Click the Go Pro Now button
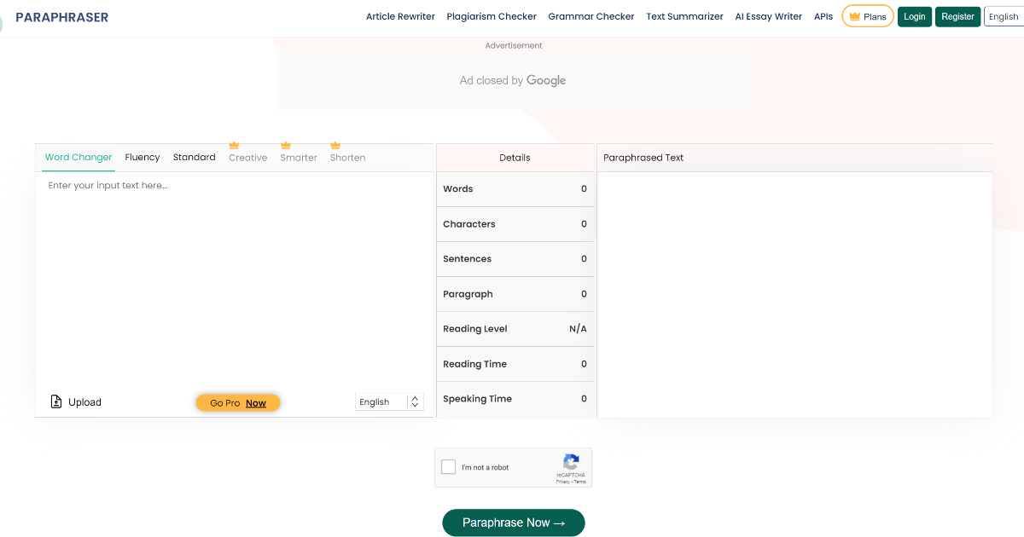The width and height of the screenshot is (1024, 537). point(237,401)
